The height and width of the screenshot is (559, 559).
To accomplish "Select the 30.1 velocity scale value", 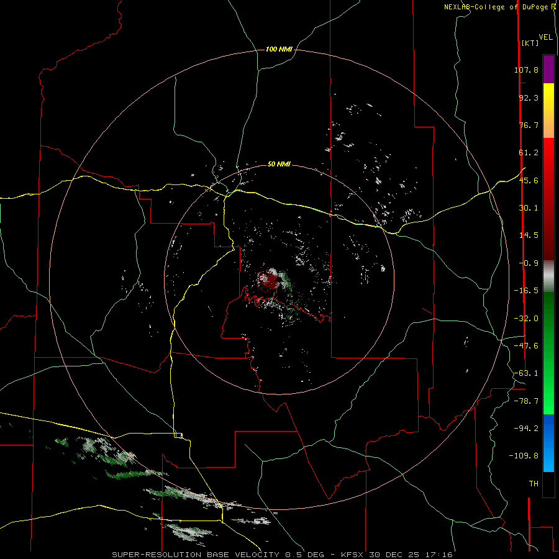I will (x=529, y=208).
